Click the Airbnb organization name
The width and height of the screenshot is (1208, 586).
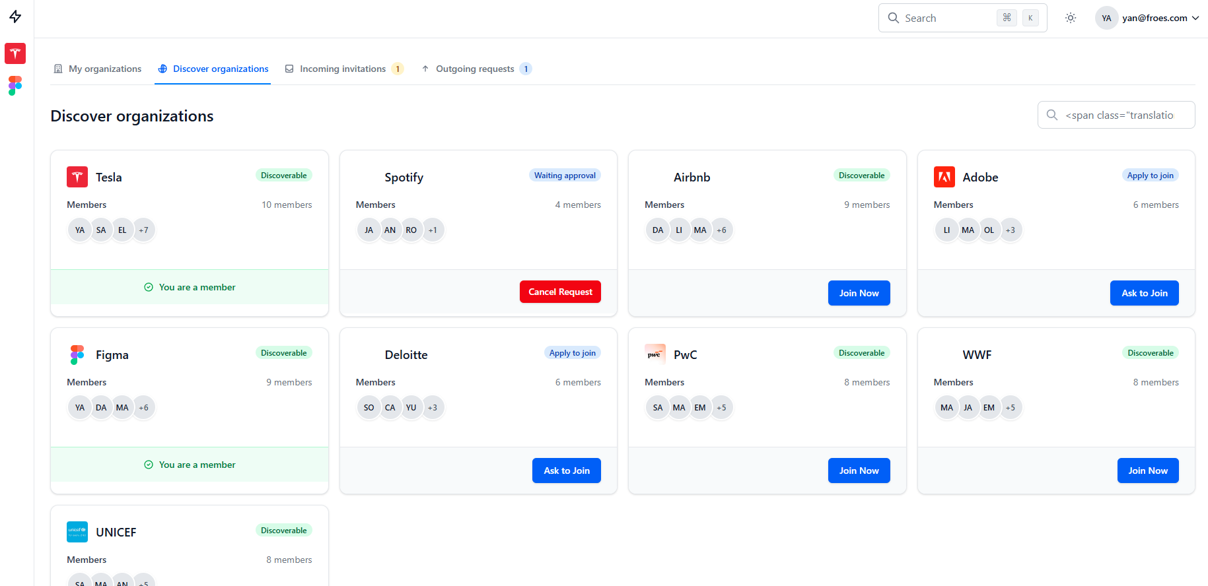(692, 178)
